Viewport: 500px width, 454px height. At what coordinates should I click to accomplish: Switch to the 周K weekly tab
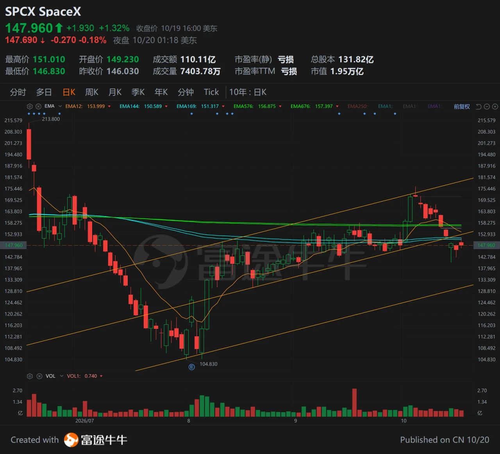pos(92,92)
